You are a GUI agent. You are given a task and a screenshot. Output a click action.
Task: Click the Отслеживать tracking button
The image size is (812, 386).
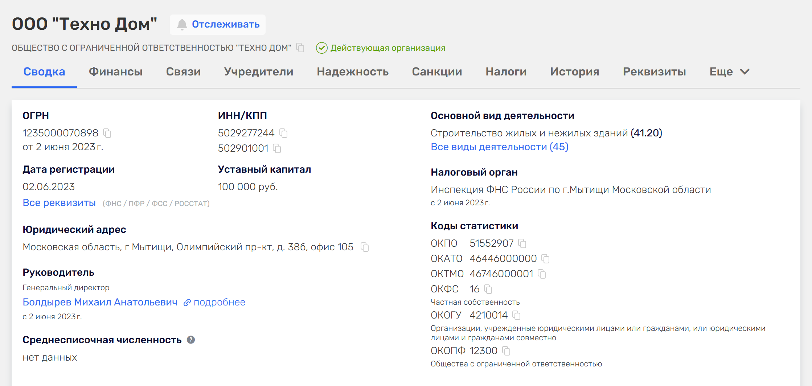[x=218, y=24]
